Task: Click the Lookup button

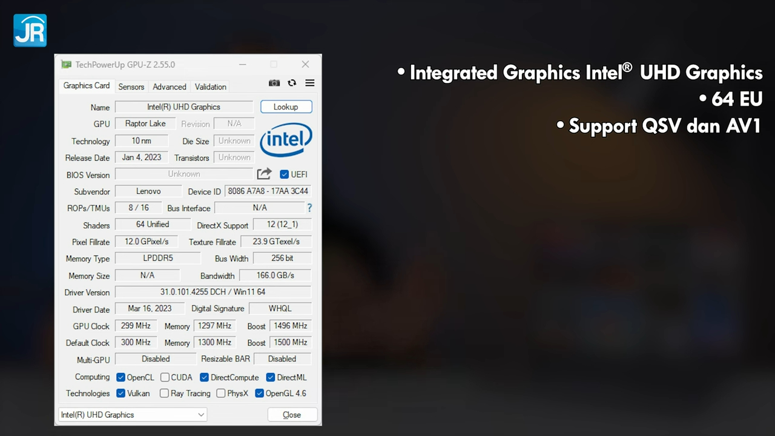Action: (286, 107)
